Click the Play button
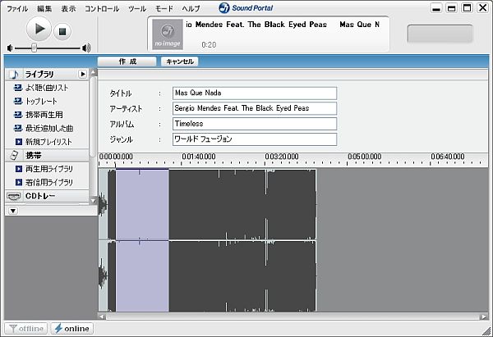Screen dimensions: 493x337 [x=39, y=30]
